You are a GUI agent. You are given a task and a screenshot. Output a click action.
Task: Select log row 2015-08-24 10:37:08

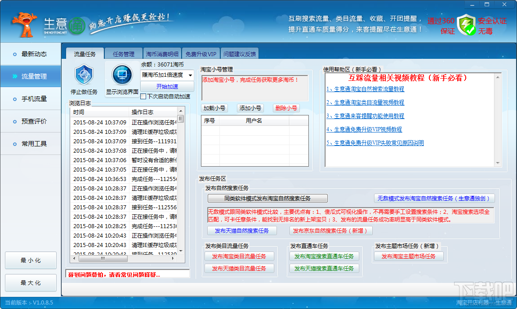coord(124,150)
